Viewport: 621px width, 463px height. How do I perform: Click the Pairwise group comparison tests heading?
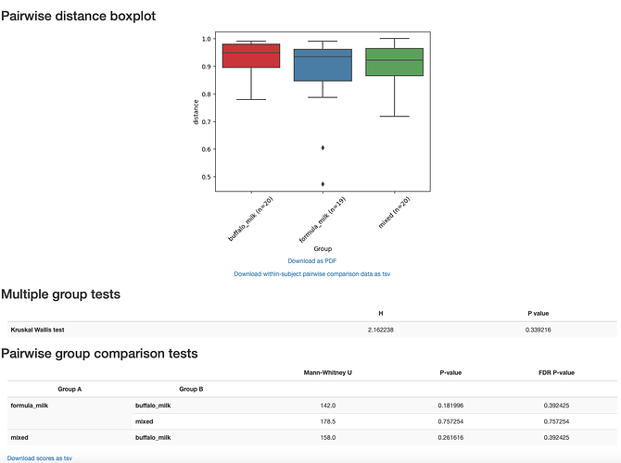point(99,353)
